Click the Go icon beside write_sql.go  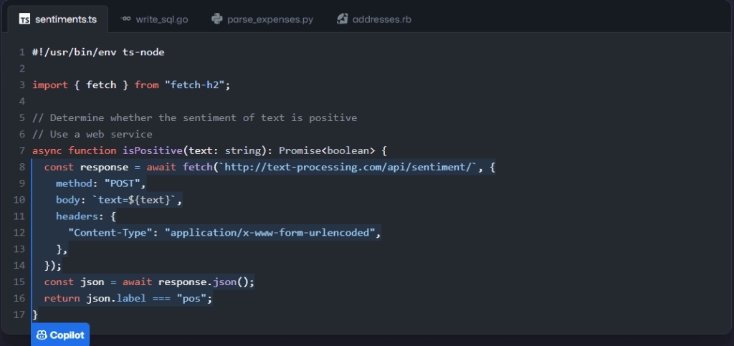tap(125, 19)
